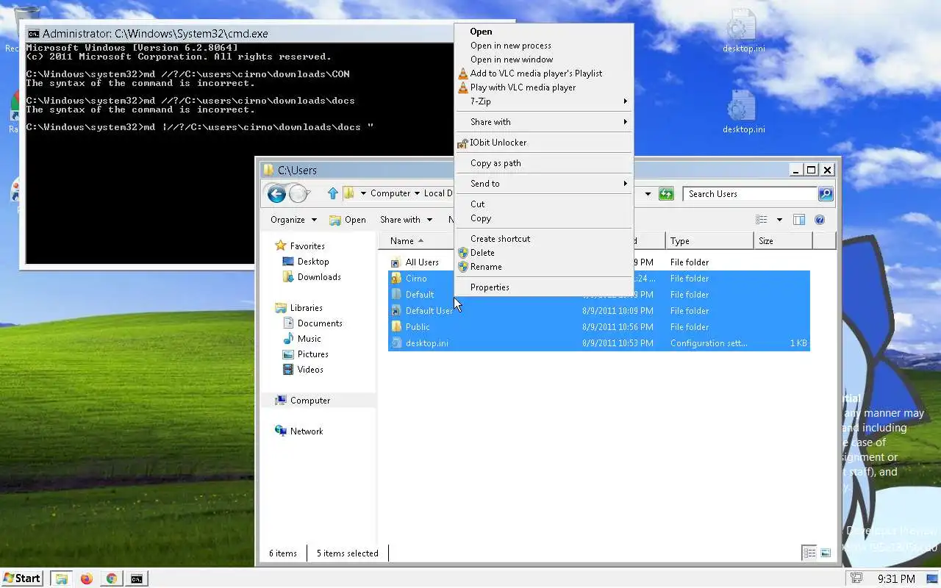Choose Open in new process
This screenshot has height=588, width=941.
pos(544,46)
